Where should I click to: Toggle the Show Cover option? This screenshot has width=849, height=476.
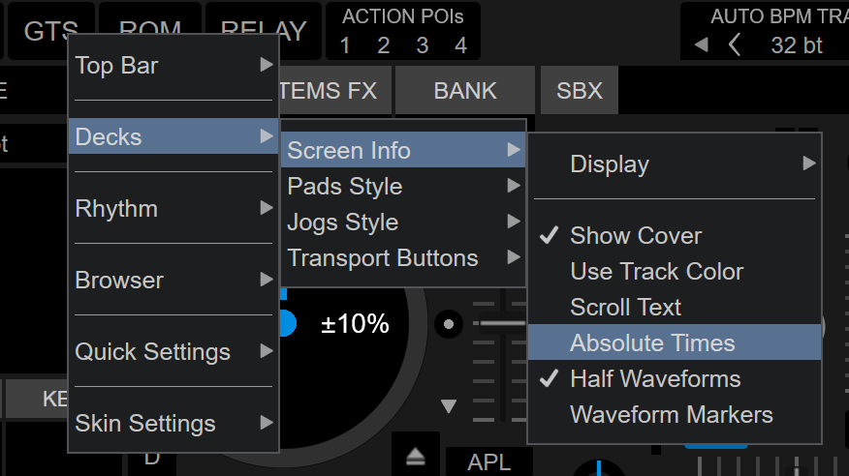[x=636, y=235]
